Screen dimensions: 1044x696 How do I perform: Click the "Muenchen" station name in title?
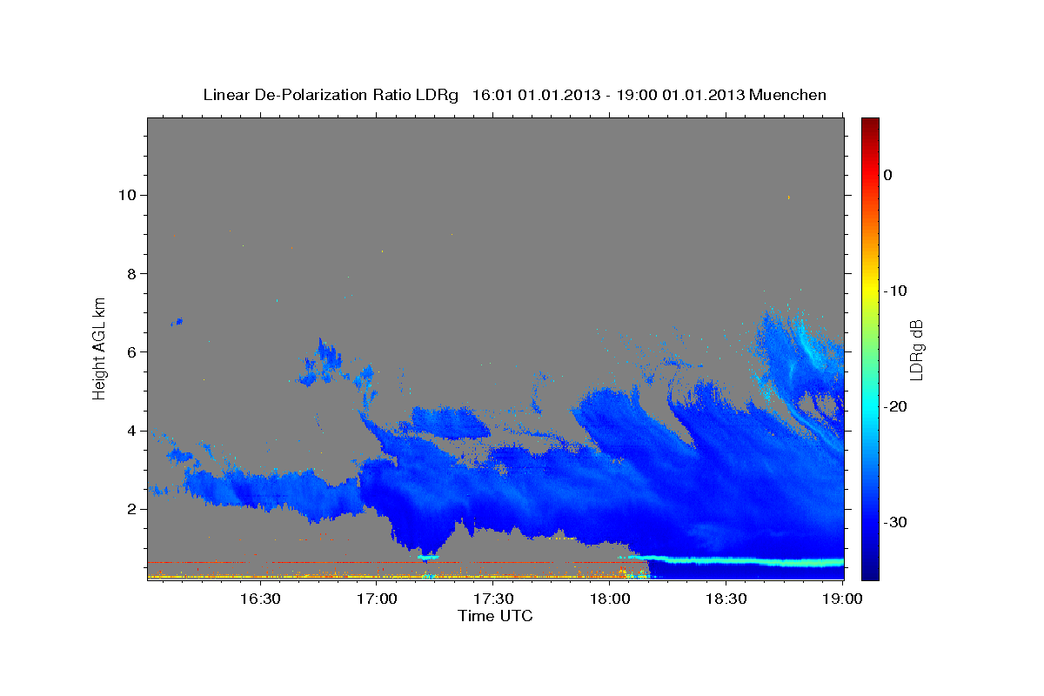click(788, 96)
